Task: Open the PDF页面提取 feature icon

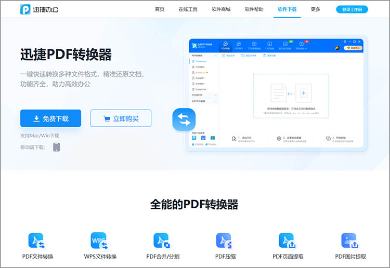Action: click(x=288, y=241)
